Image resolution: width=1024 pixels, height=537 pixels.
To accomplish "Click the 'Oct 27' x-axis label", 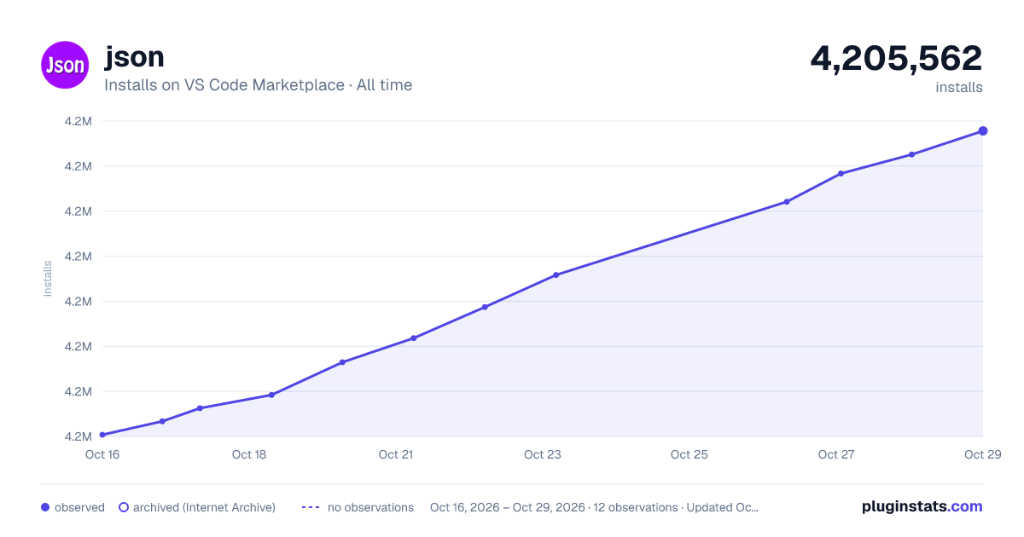I will coord(836,454).
